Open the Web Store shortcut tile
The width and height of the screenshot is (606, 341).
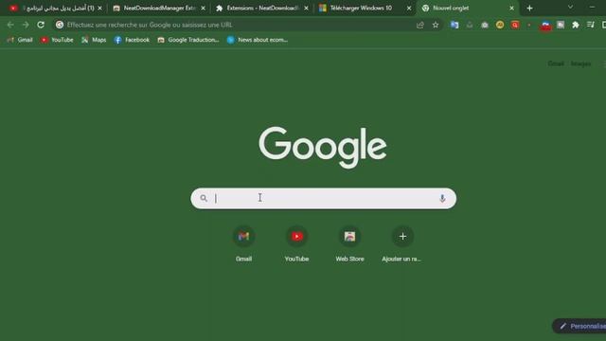tap(349, 244)
